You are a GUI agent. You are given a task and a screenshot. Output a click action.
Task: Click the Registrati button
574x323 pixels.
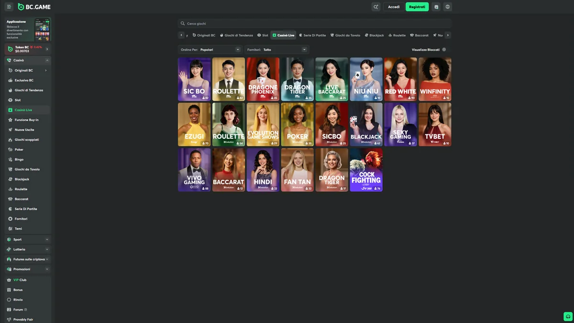click(417, 7)
